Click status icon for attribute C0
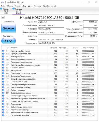The image size is (99, 122). [3, 98]
